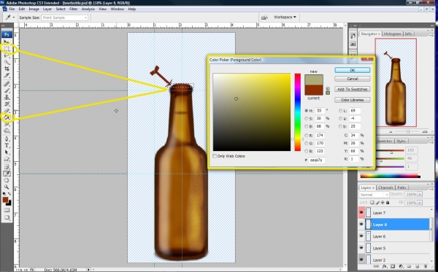Open Color Libraries
Screen dimensions: 438x272
tap(353, 100)
